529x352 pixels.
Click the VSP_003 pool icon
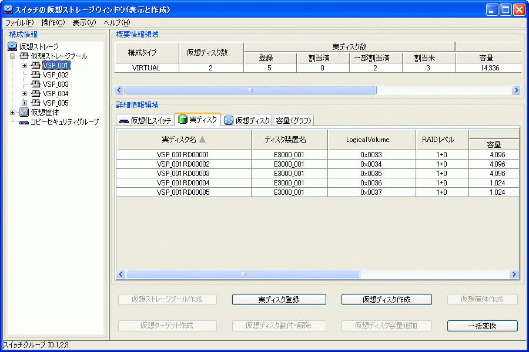coord(36,84)
